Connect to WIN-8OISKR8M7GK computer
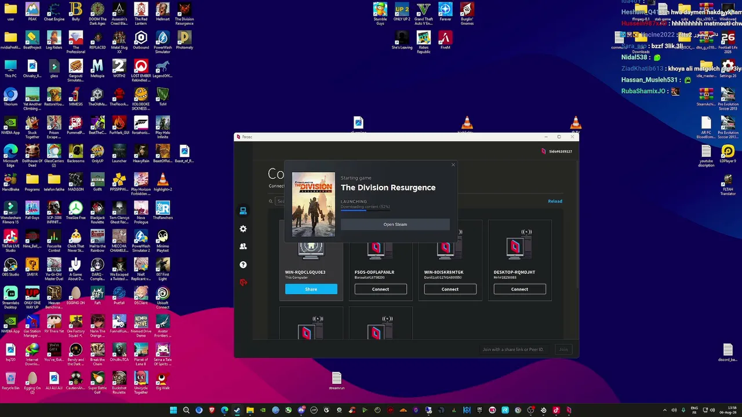The width and height of the screenshot is (742, 417). point(450,289)
